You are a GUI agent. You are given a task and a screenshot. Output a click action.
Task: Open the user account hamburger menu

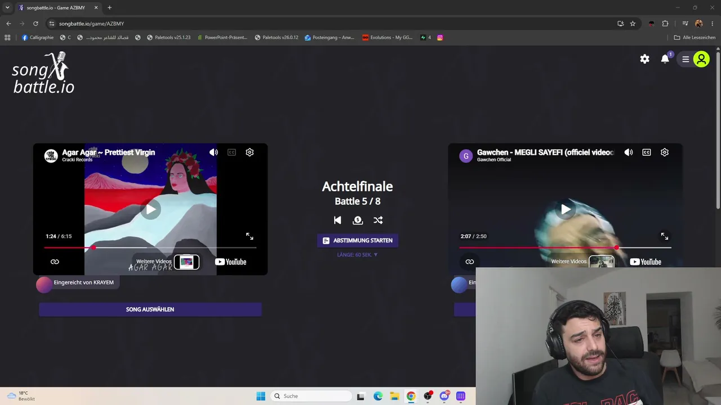686,59
